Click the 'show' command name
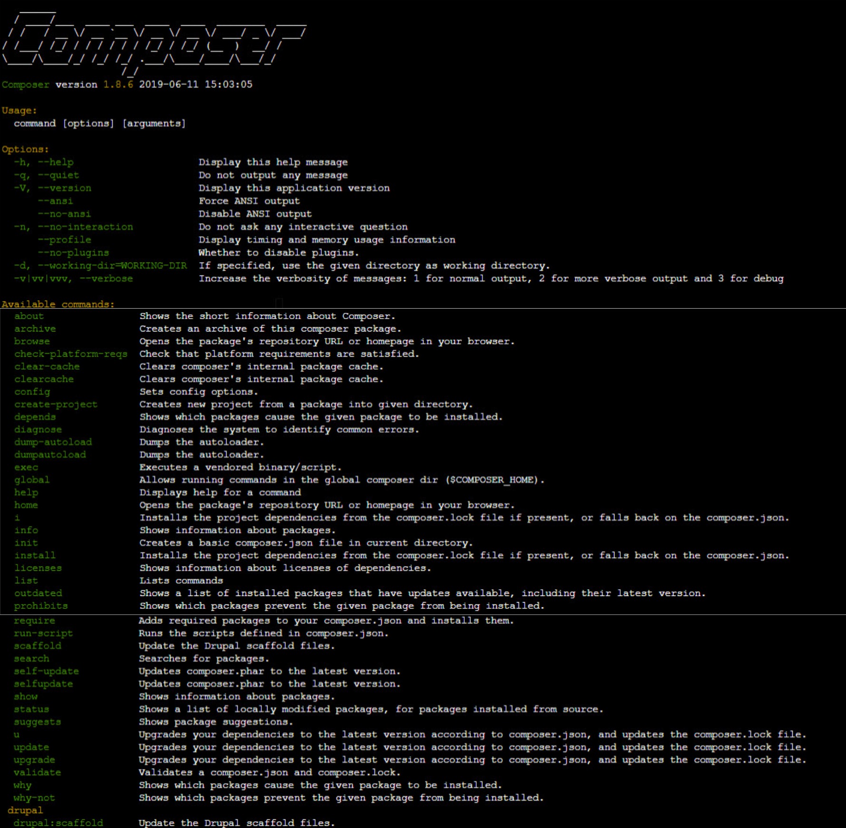The height and width of the screenshot is (828, 846). point(26,696)
